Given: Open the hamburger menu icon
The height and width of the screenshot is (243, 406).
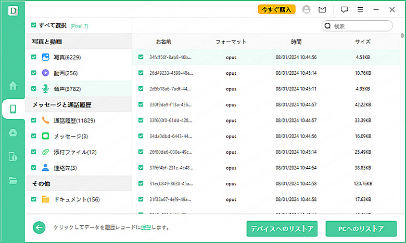Looking at the screenshot, I should pos(360,9).
